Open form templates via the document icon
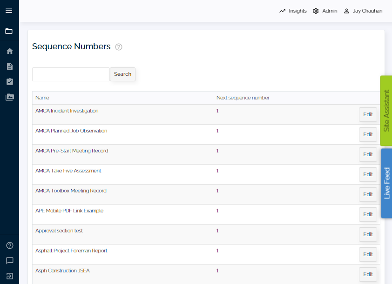The height and width of the screenshot is (284, 392). point(9,66)
